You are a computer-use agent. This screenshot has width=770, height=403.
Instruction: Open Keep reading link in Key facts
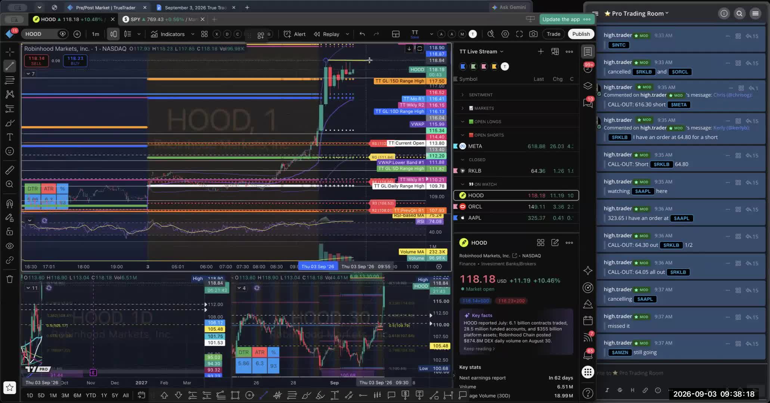(x=479, y=349)
